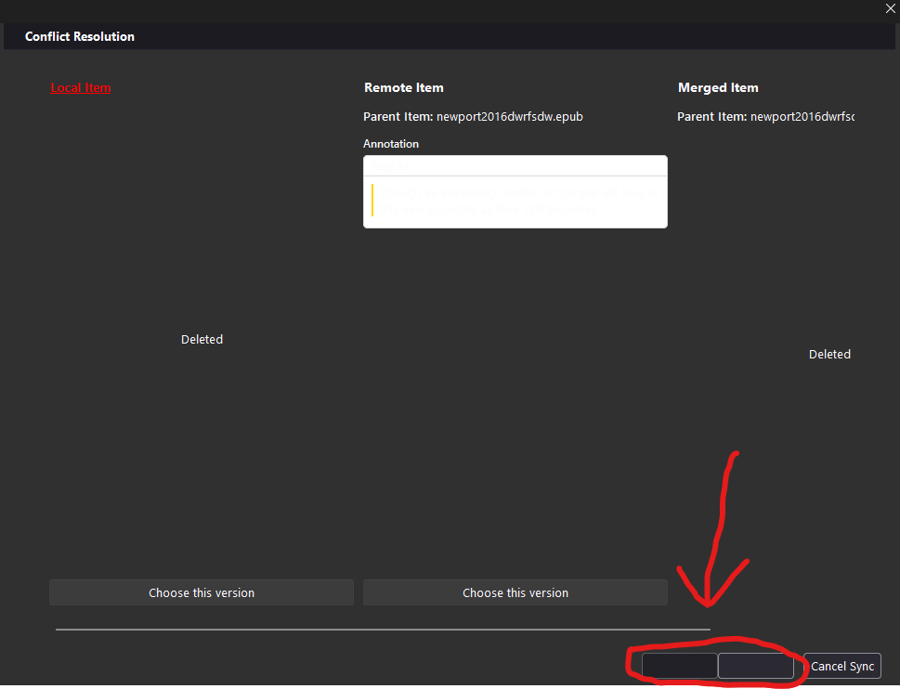
Task: Click the unlabeled button adjacent to Cancel Sync
Action: 755,666
